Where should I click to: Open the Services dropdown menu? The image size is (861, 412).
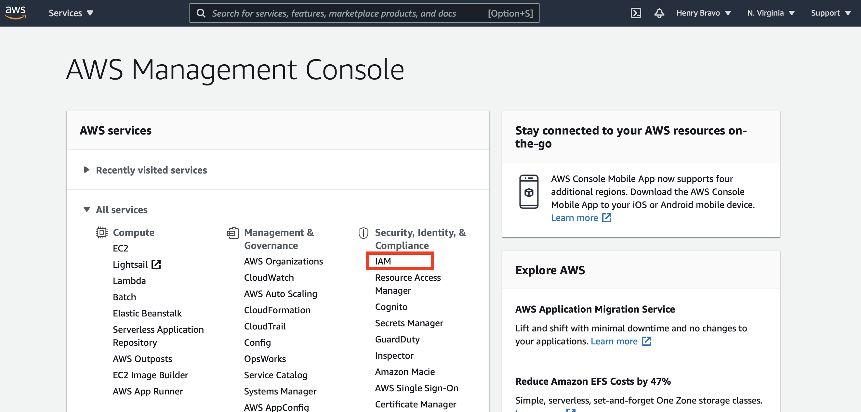coord(71,13)
